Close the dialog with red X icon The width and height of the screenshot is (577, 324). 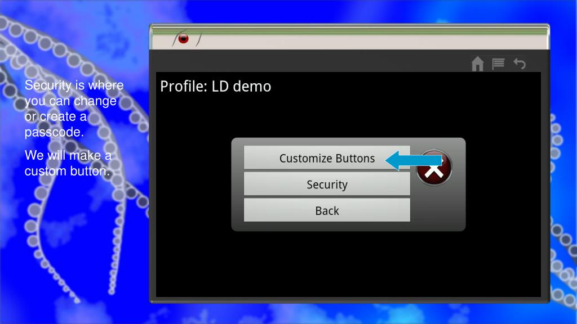click(x=434, y=168)
